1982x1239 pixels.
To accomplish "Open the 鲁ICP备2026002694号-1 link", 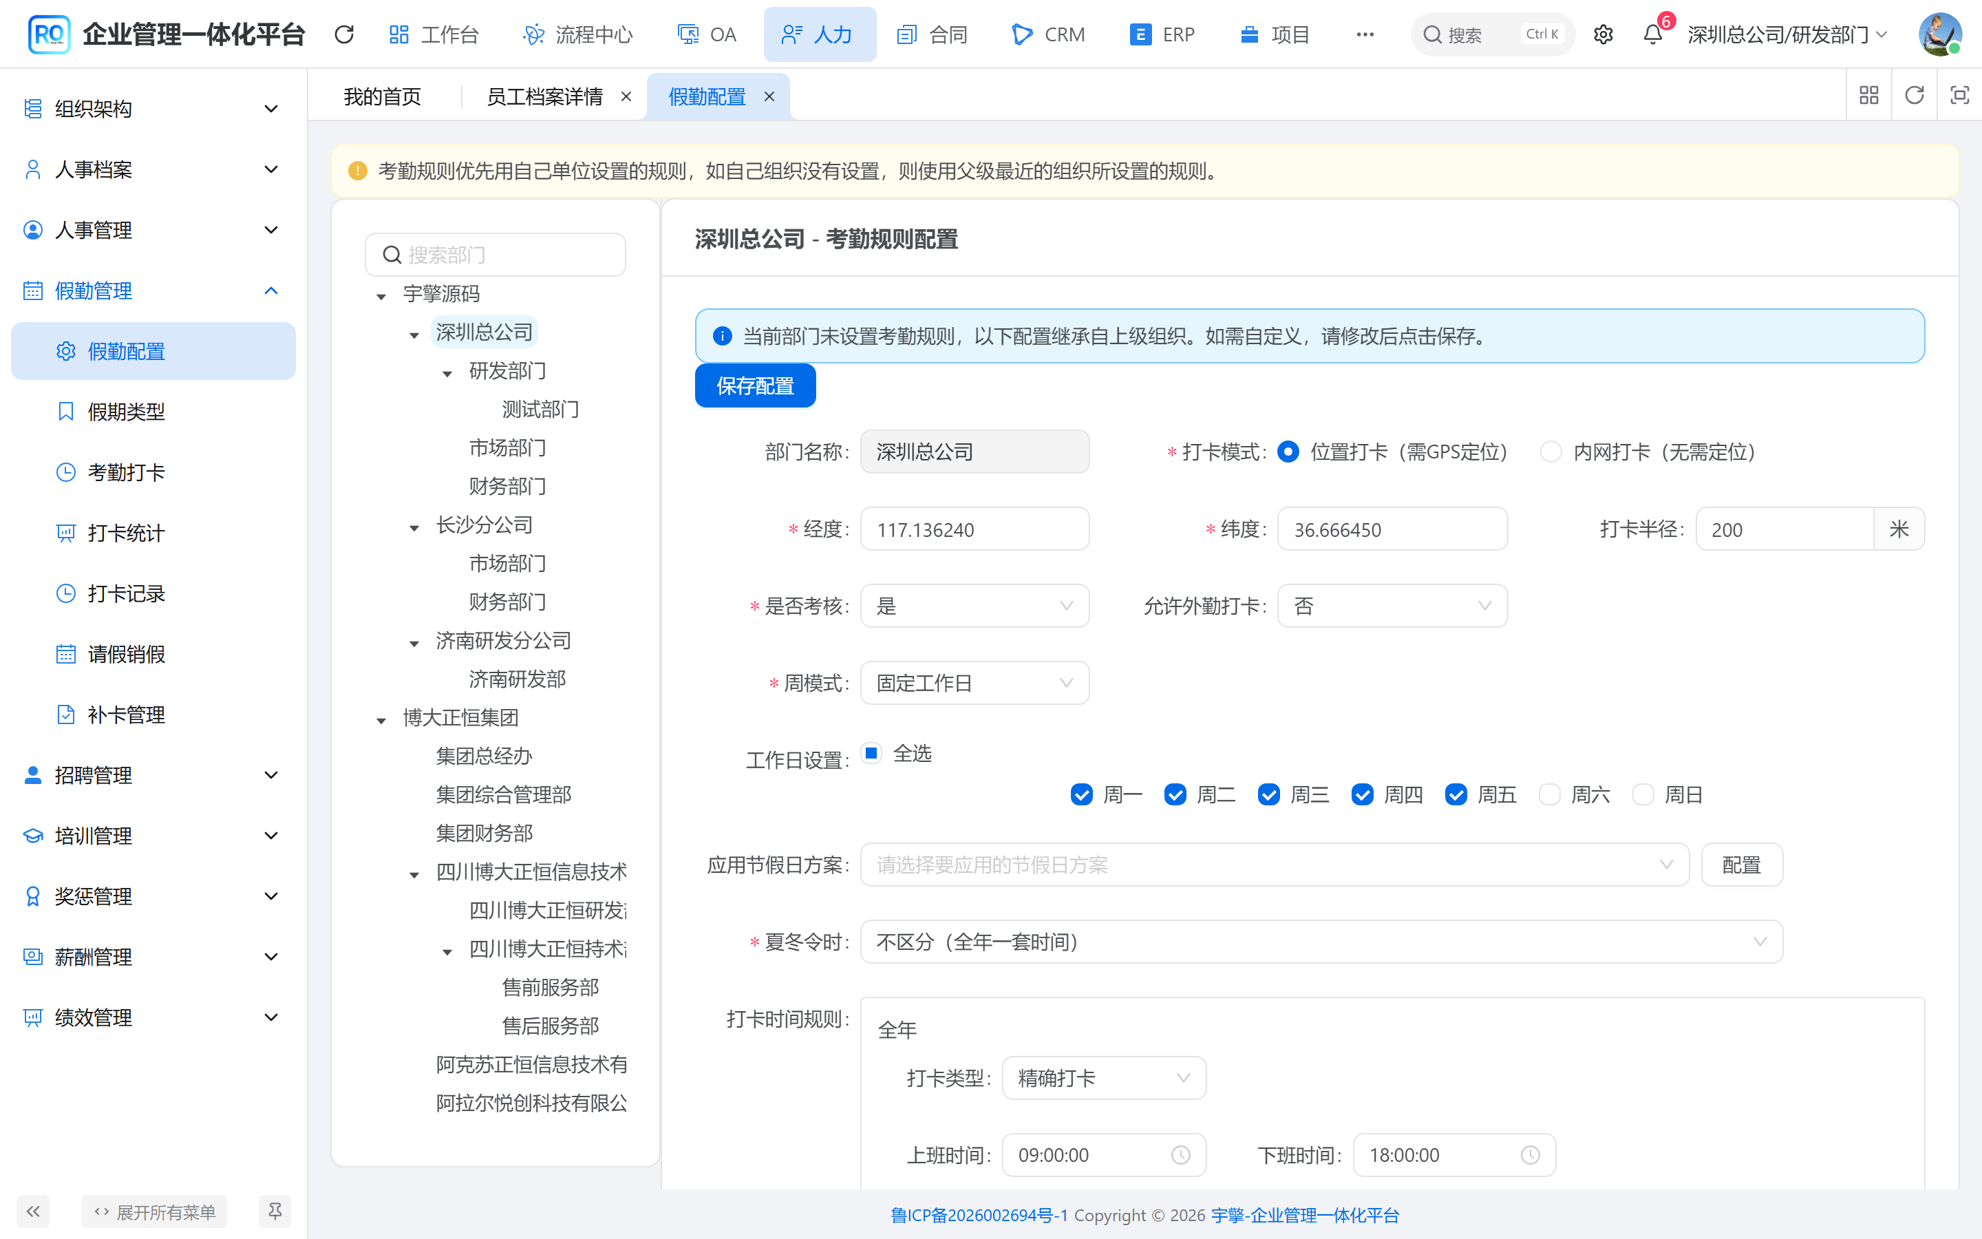I will click(979, 1214).
